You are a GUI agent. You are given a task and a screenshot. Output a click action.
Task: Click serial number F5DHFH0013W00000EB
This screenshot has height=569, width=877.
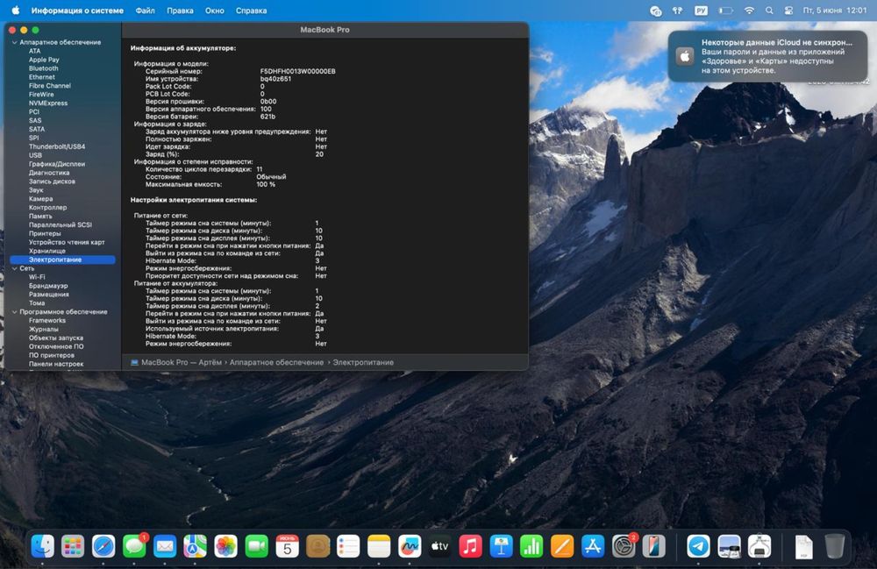coord(297,71)
